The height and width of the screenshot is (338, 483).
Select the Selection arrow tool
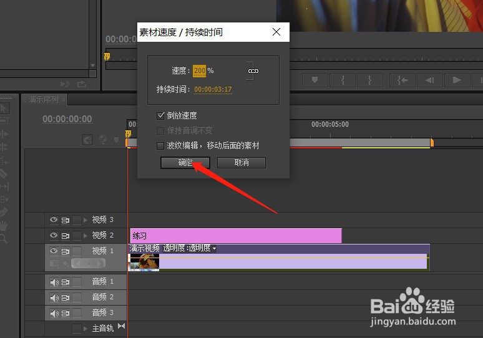4,109
